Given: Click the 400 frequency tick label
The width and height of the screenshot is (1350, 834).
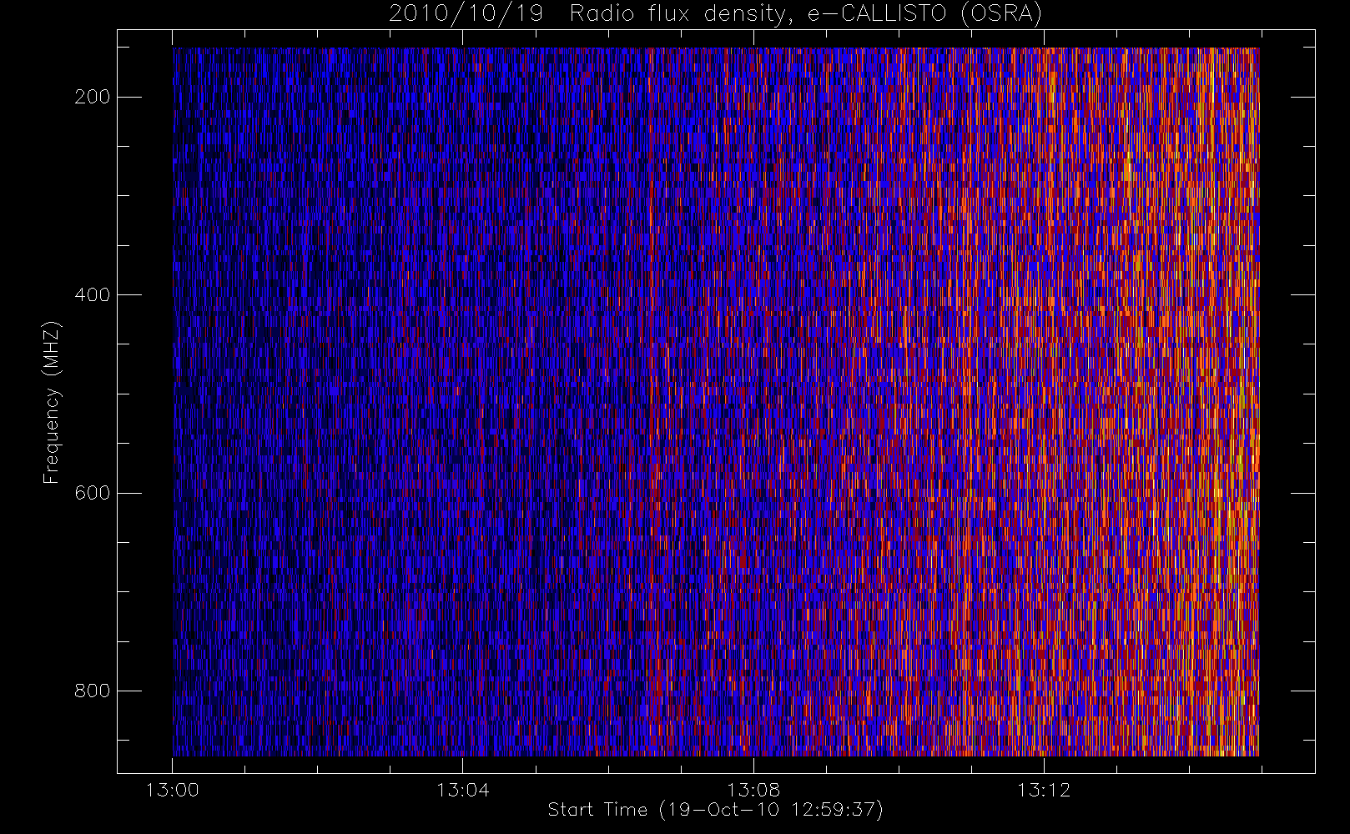Looking at the screenshot, I should (92, 294).
